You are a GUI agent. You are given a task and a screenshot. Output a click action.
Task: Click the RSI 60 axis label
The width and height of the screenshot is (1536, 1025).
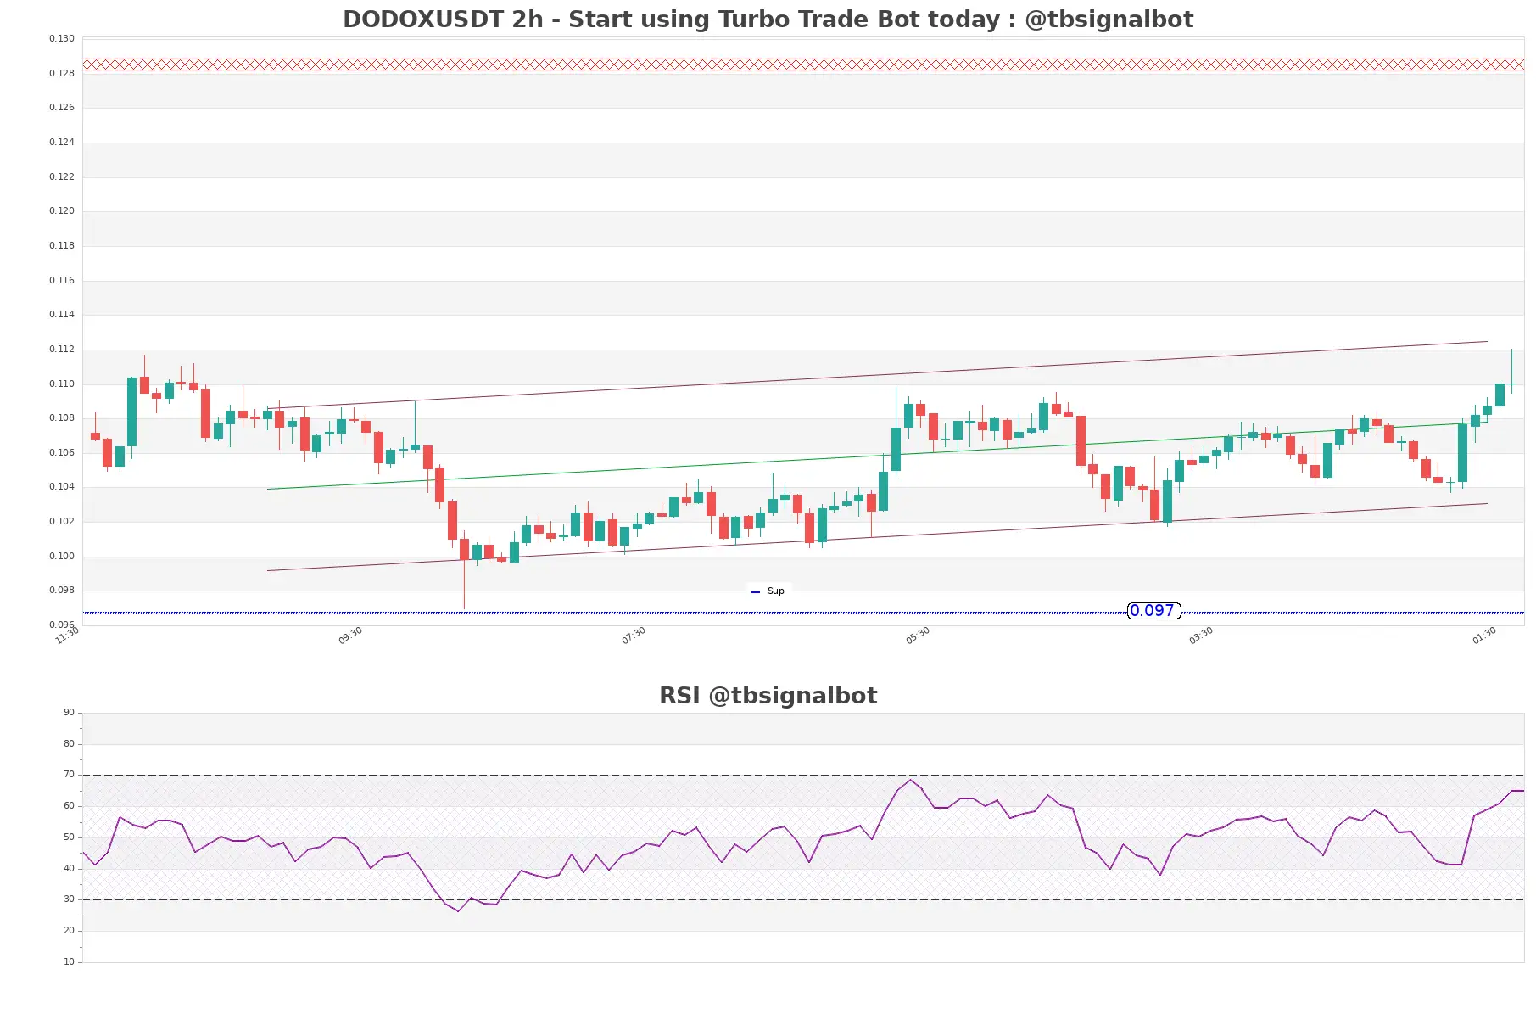pyautogui.click(x=69, y=806)
